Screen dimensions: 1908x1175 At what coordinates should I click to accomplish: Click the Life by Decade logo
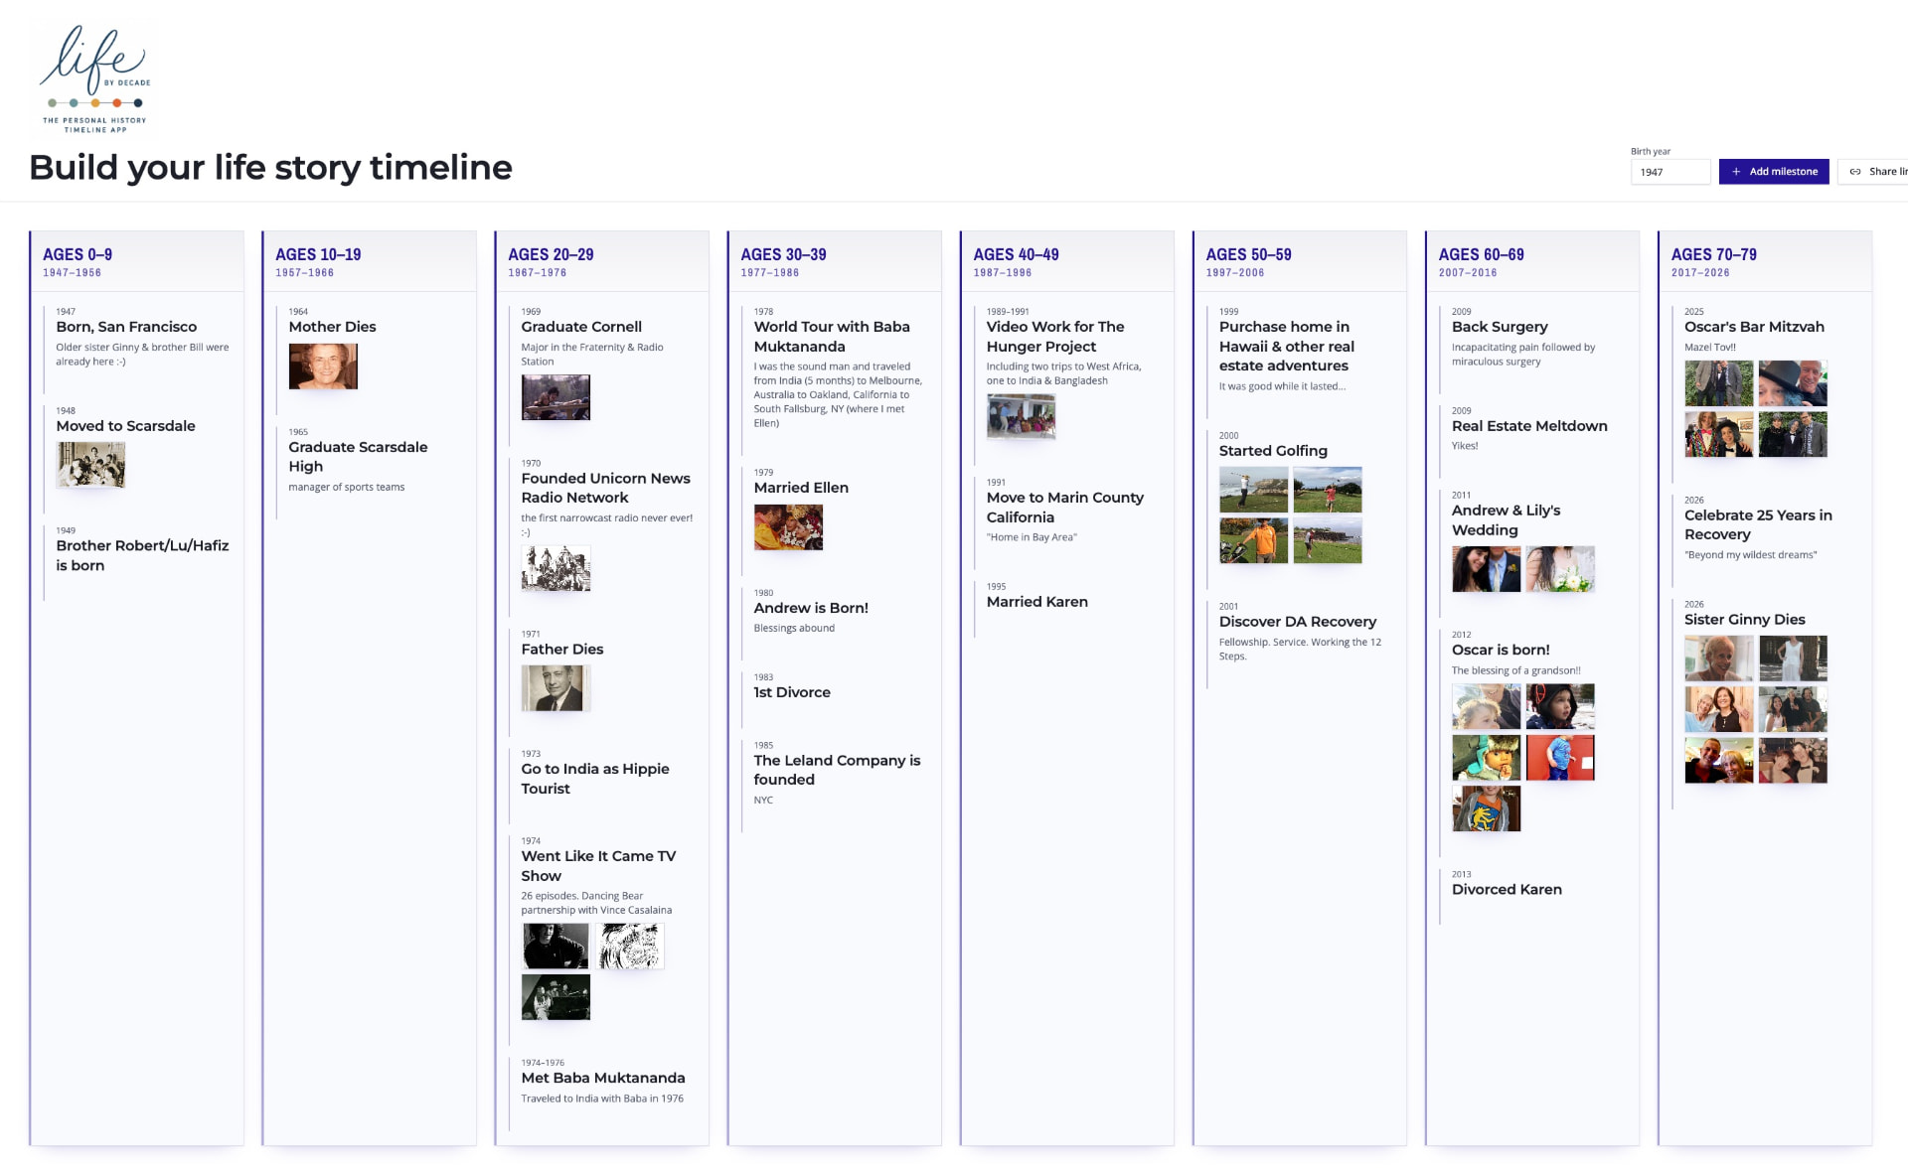[x=95, y=79]
